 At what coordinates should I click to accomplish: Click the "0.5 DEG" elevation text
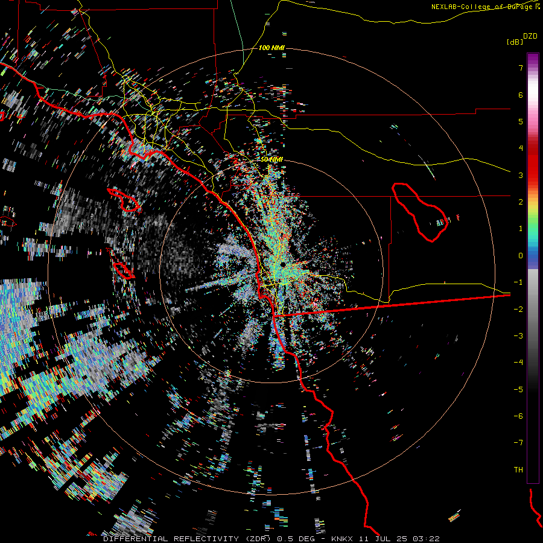pyautogui.click(x=296, y=539)
